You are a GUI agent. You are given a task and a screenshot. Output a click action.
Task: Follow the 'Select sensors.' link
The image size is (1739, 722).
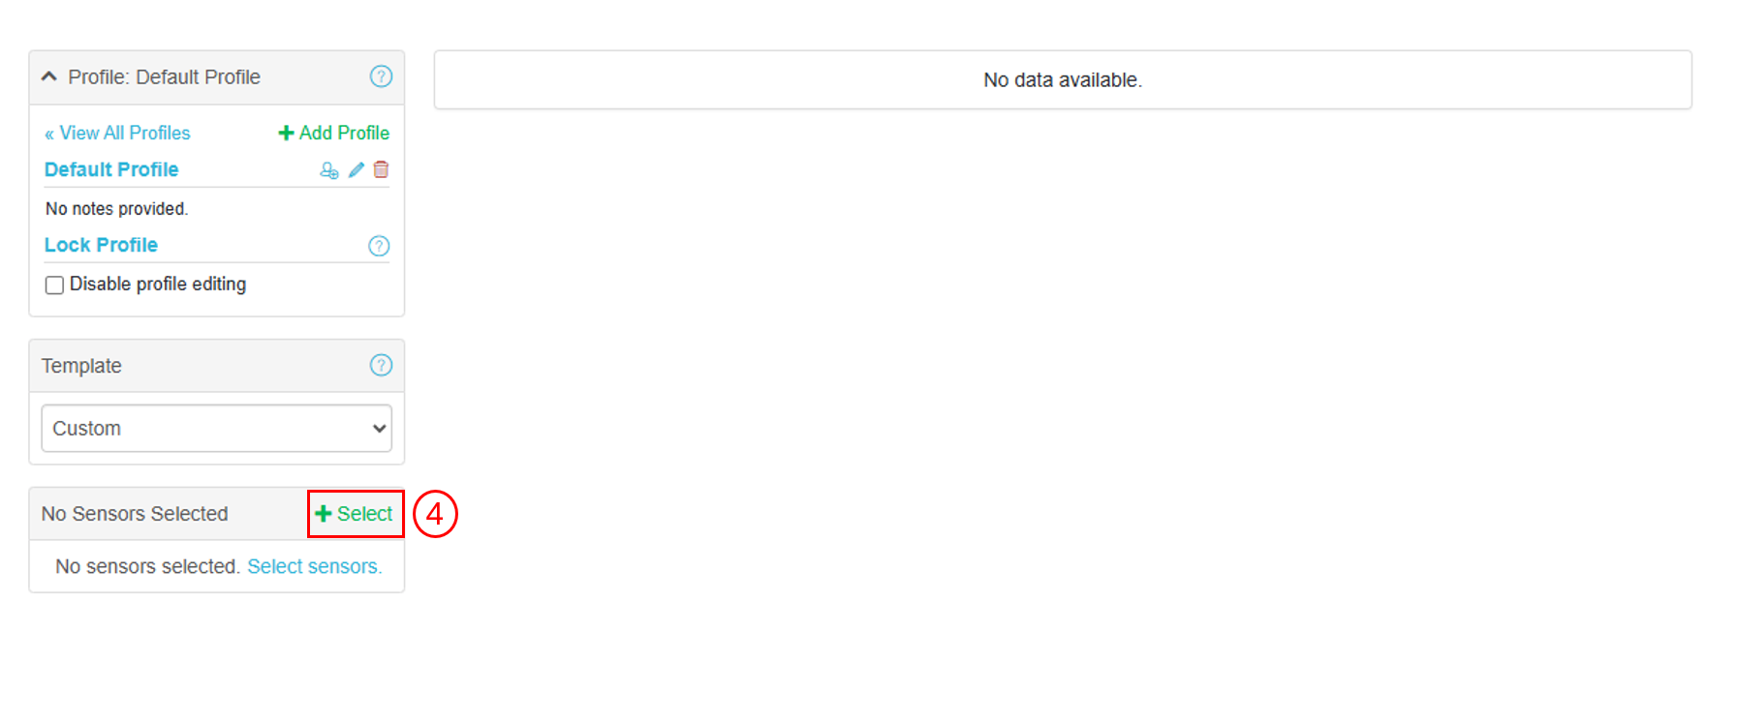[314, 566]
